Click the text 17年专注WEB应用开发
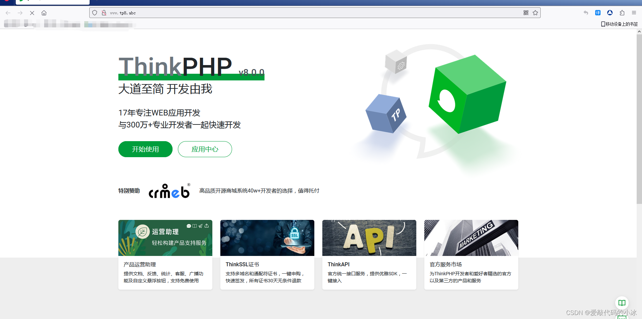 click(159, 113)
